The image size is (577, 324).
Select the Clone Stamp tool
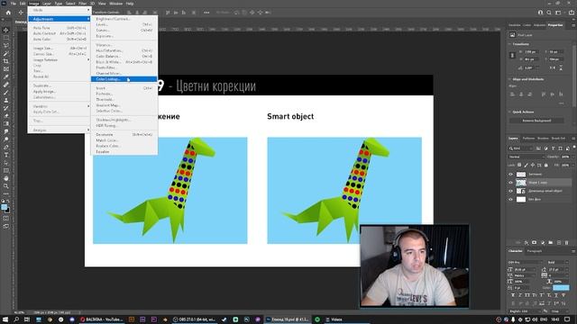(6, 100)
